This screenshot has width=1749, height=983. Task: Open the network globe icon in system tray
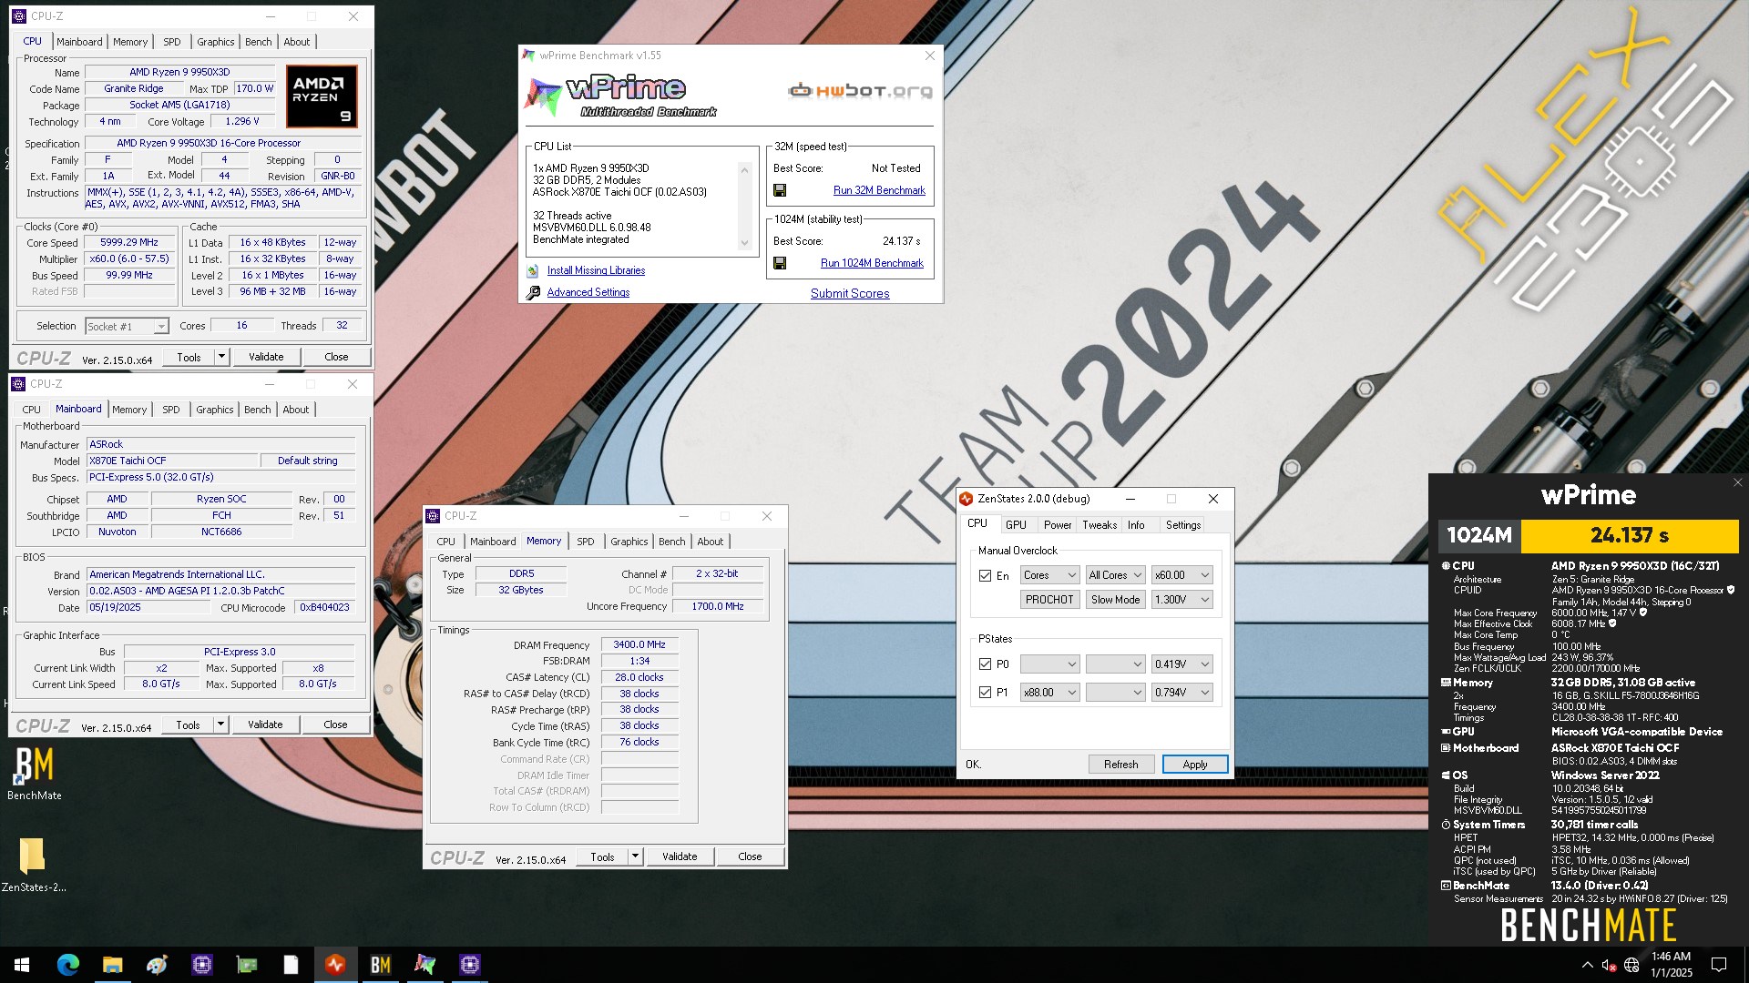[x=1631, y=965]
